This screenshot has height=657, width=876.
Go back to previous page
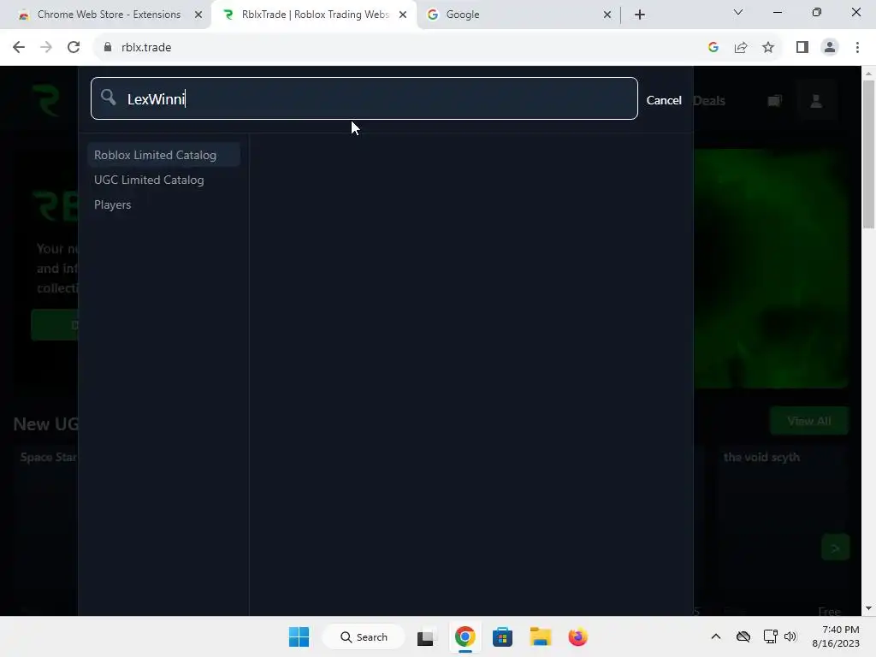[x=19, y=47]
